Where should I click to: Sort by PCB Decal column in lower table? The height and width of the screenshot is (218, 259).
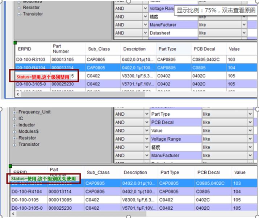pyautogui.click(x=213, y=172)
